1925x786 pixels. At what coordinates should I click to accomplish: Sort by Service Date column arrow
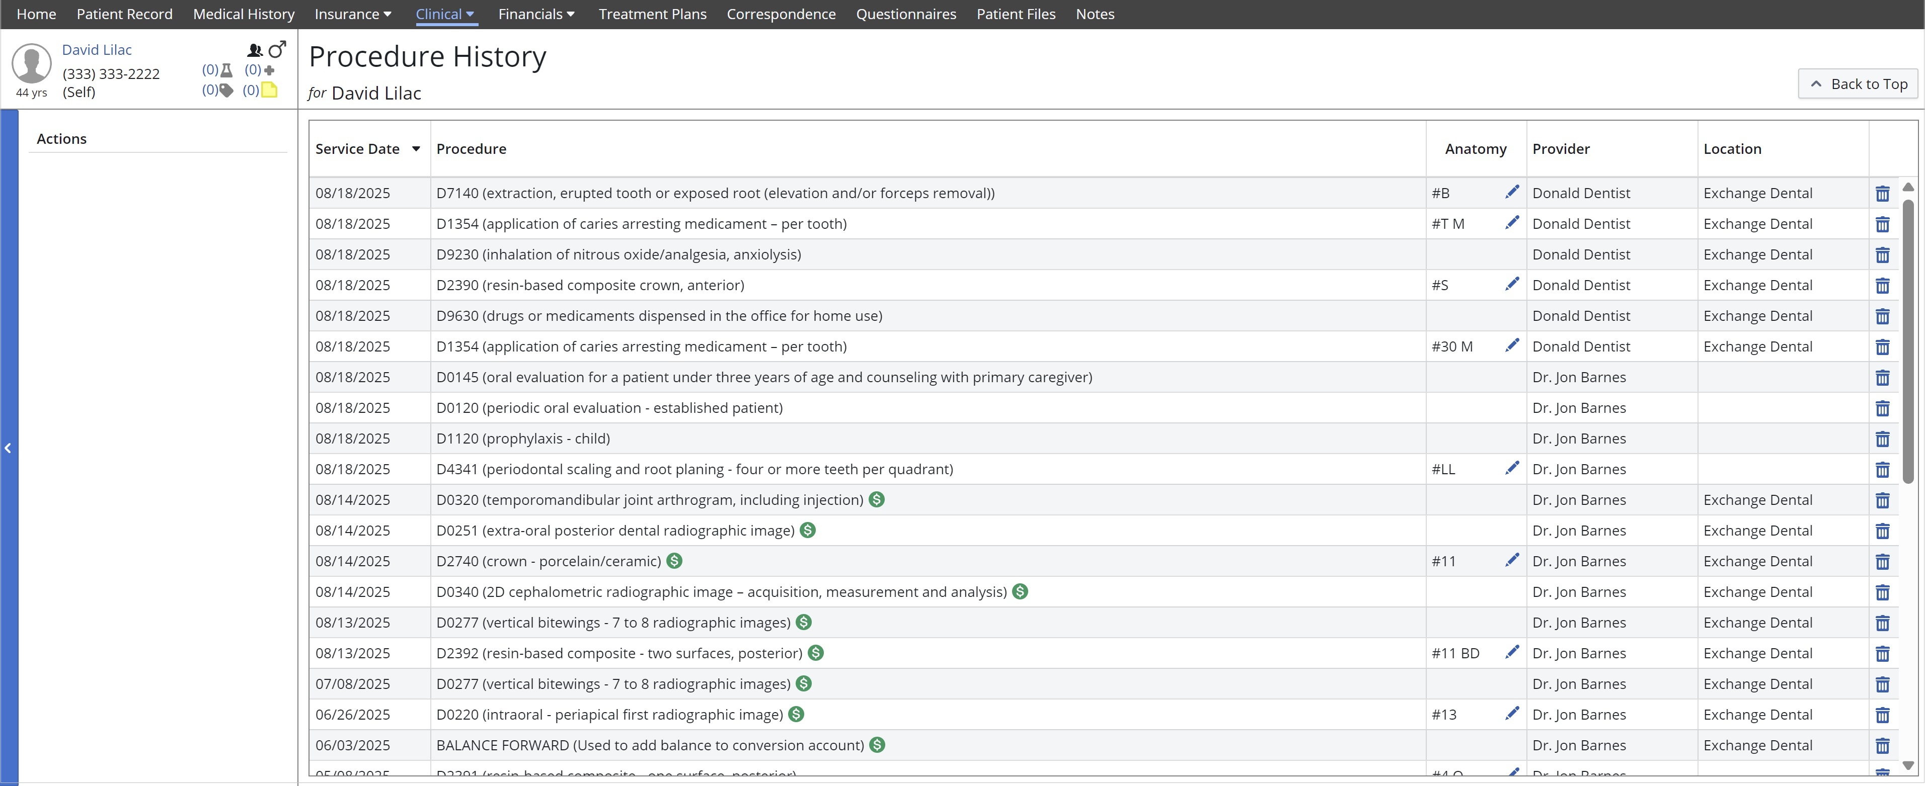click(416, 148)
